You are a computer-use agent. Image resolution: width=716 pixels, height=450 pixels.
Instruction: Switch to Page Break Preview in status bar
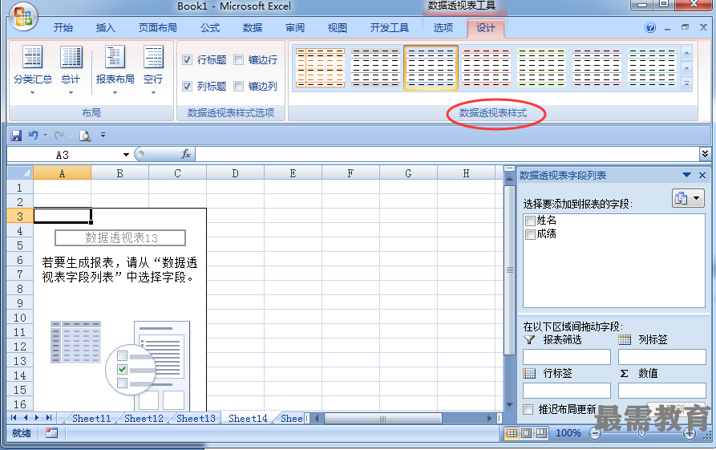point(541,432)
